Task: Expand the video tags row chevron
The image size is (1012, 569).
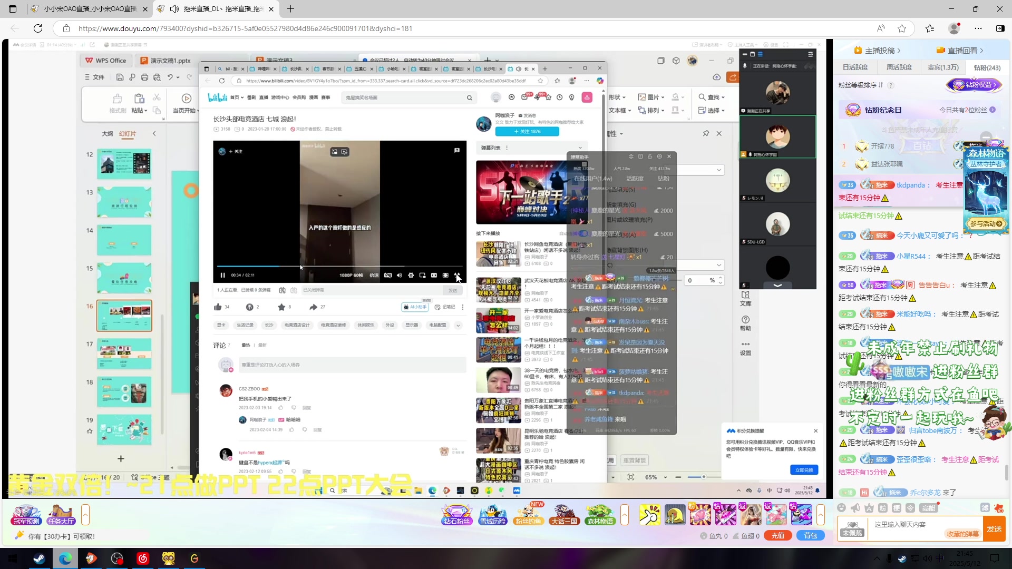Action: (458, 325)
